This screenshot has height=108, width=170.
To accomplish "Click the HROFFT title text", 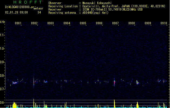I will pos(28,2).
